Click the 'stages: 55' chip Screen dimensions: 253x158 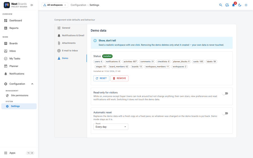[x=101, y=67]
